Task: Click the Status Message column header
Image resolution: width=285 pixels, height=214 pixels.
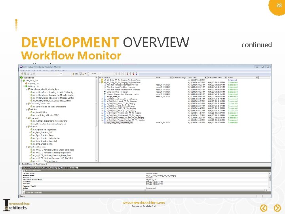Action: pos(180,78)
